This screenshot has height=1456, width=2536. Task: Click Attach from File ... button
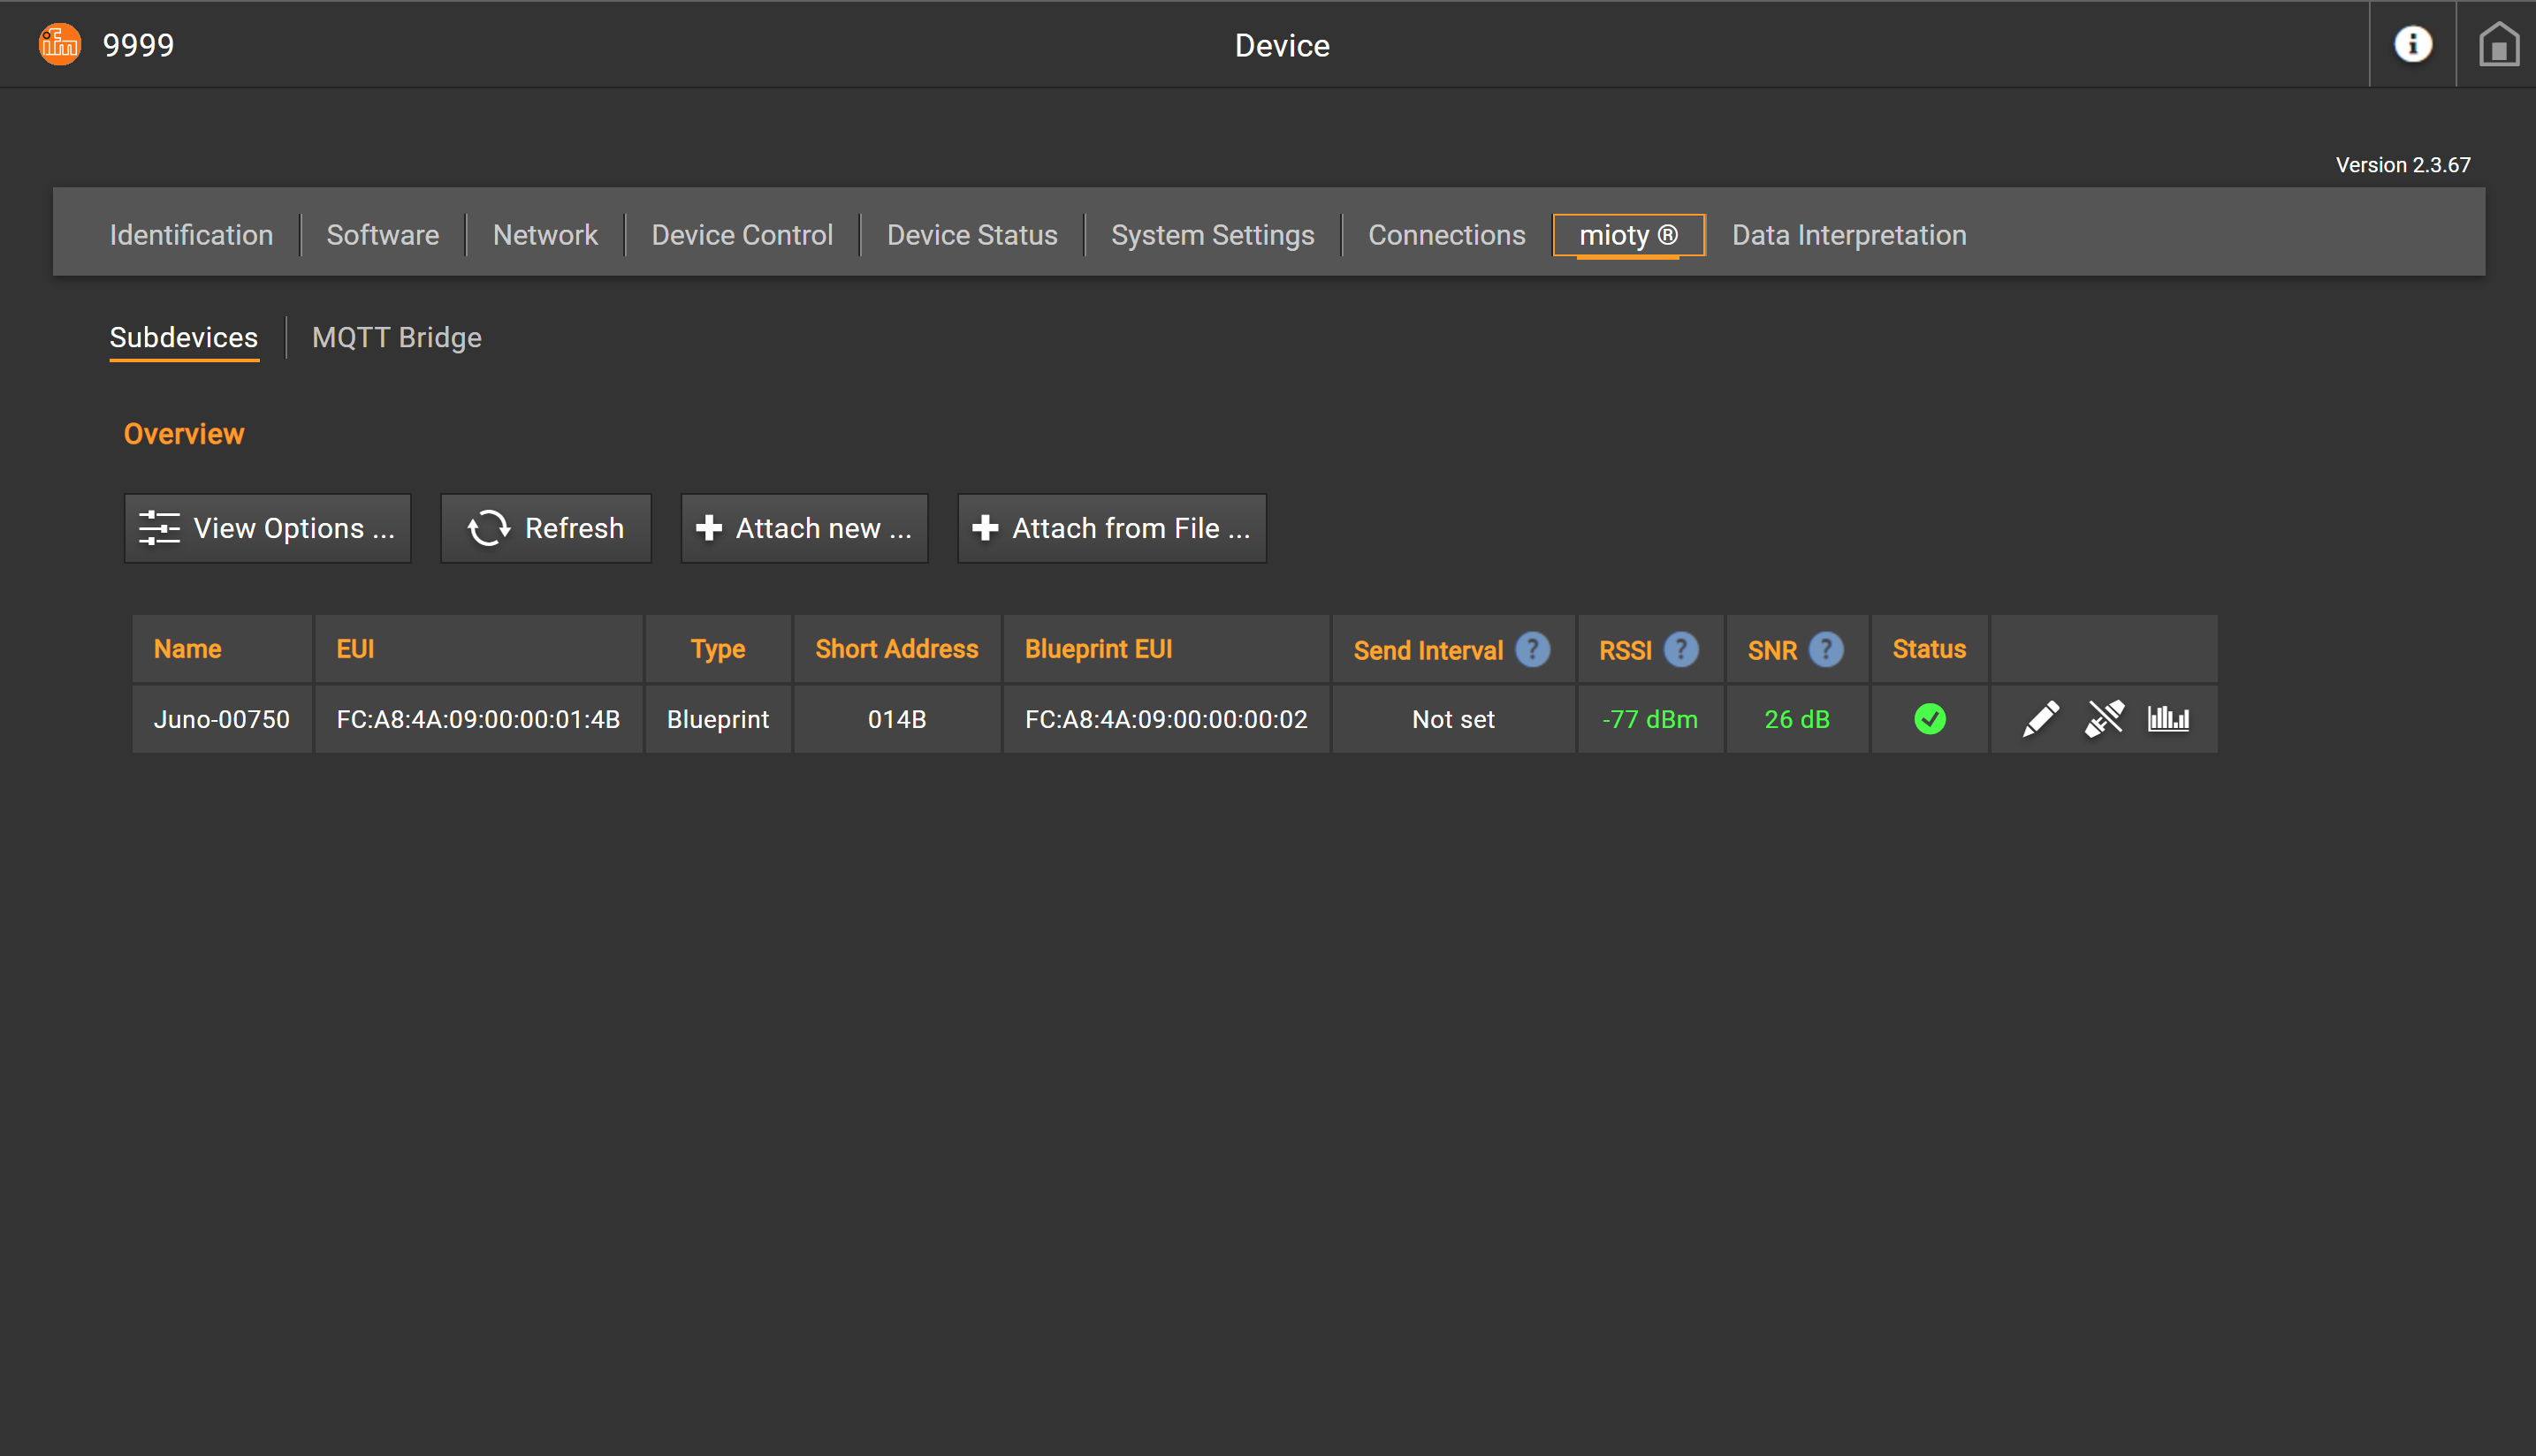coord(1111,528)
